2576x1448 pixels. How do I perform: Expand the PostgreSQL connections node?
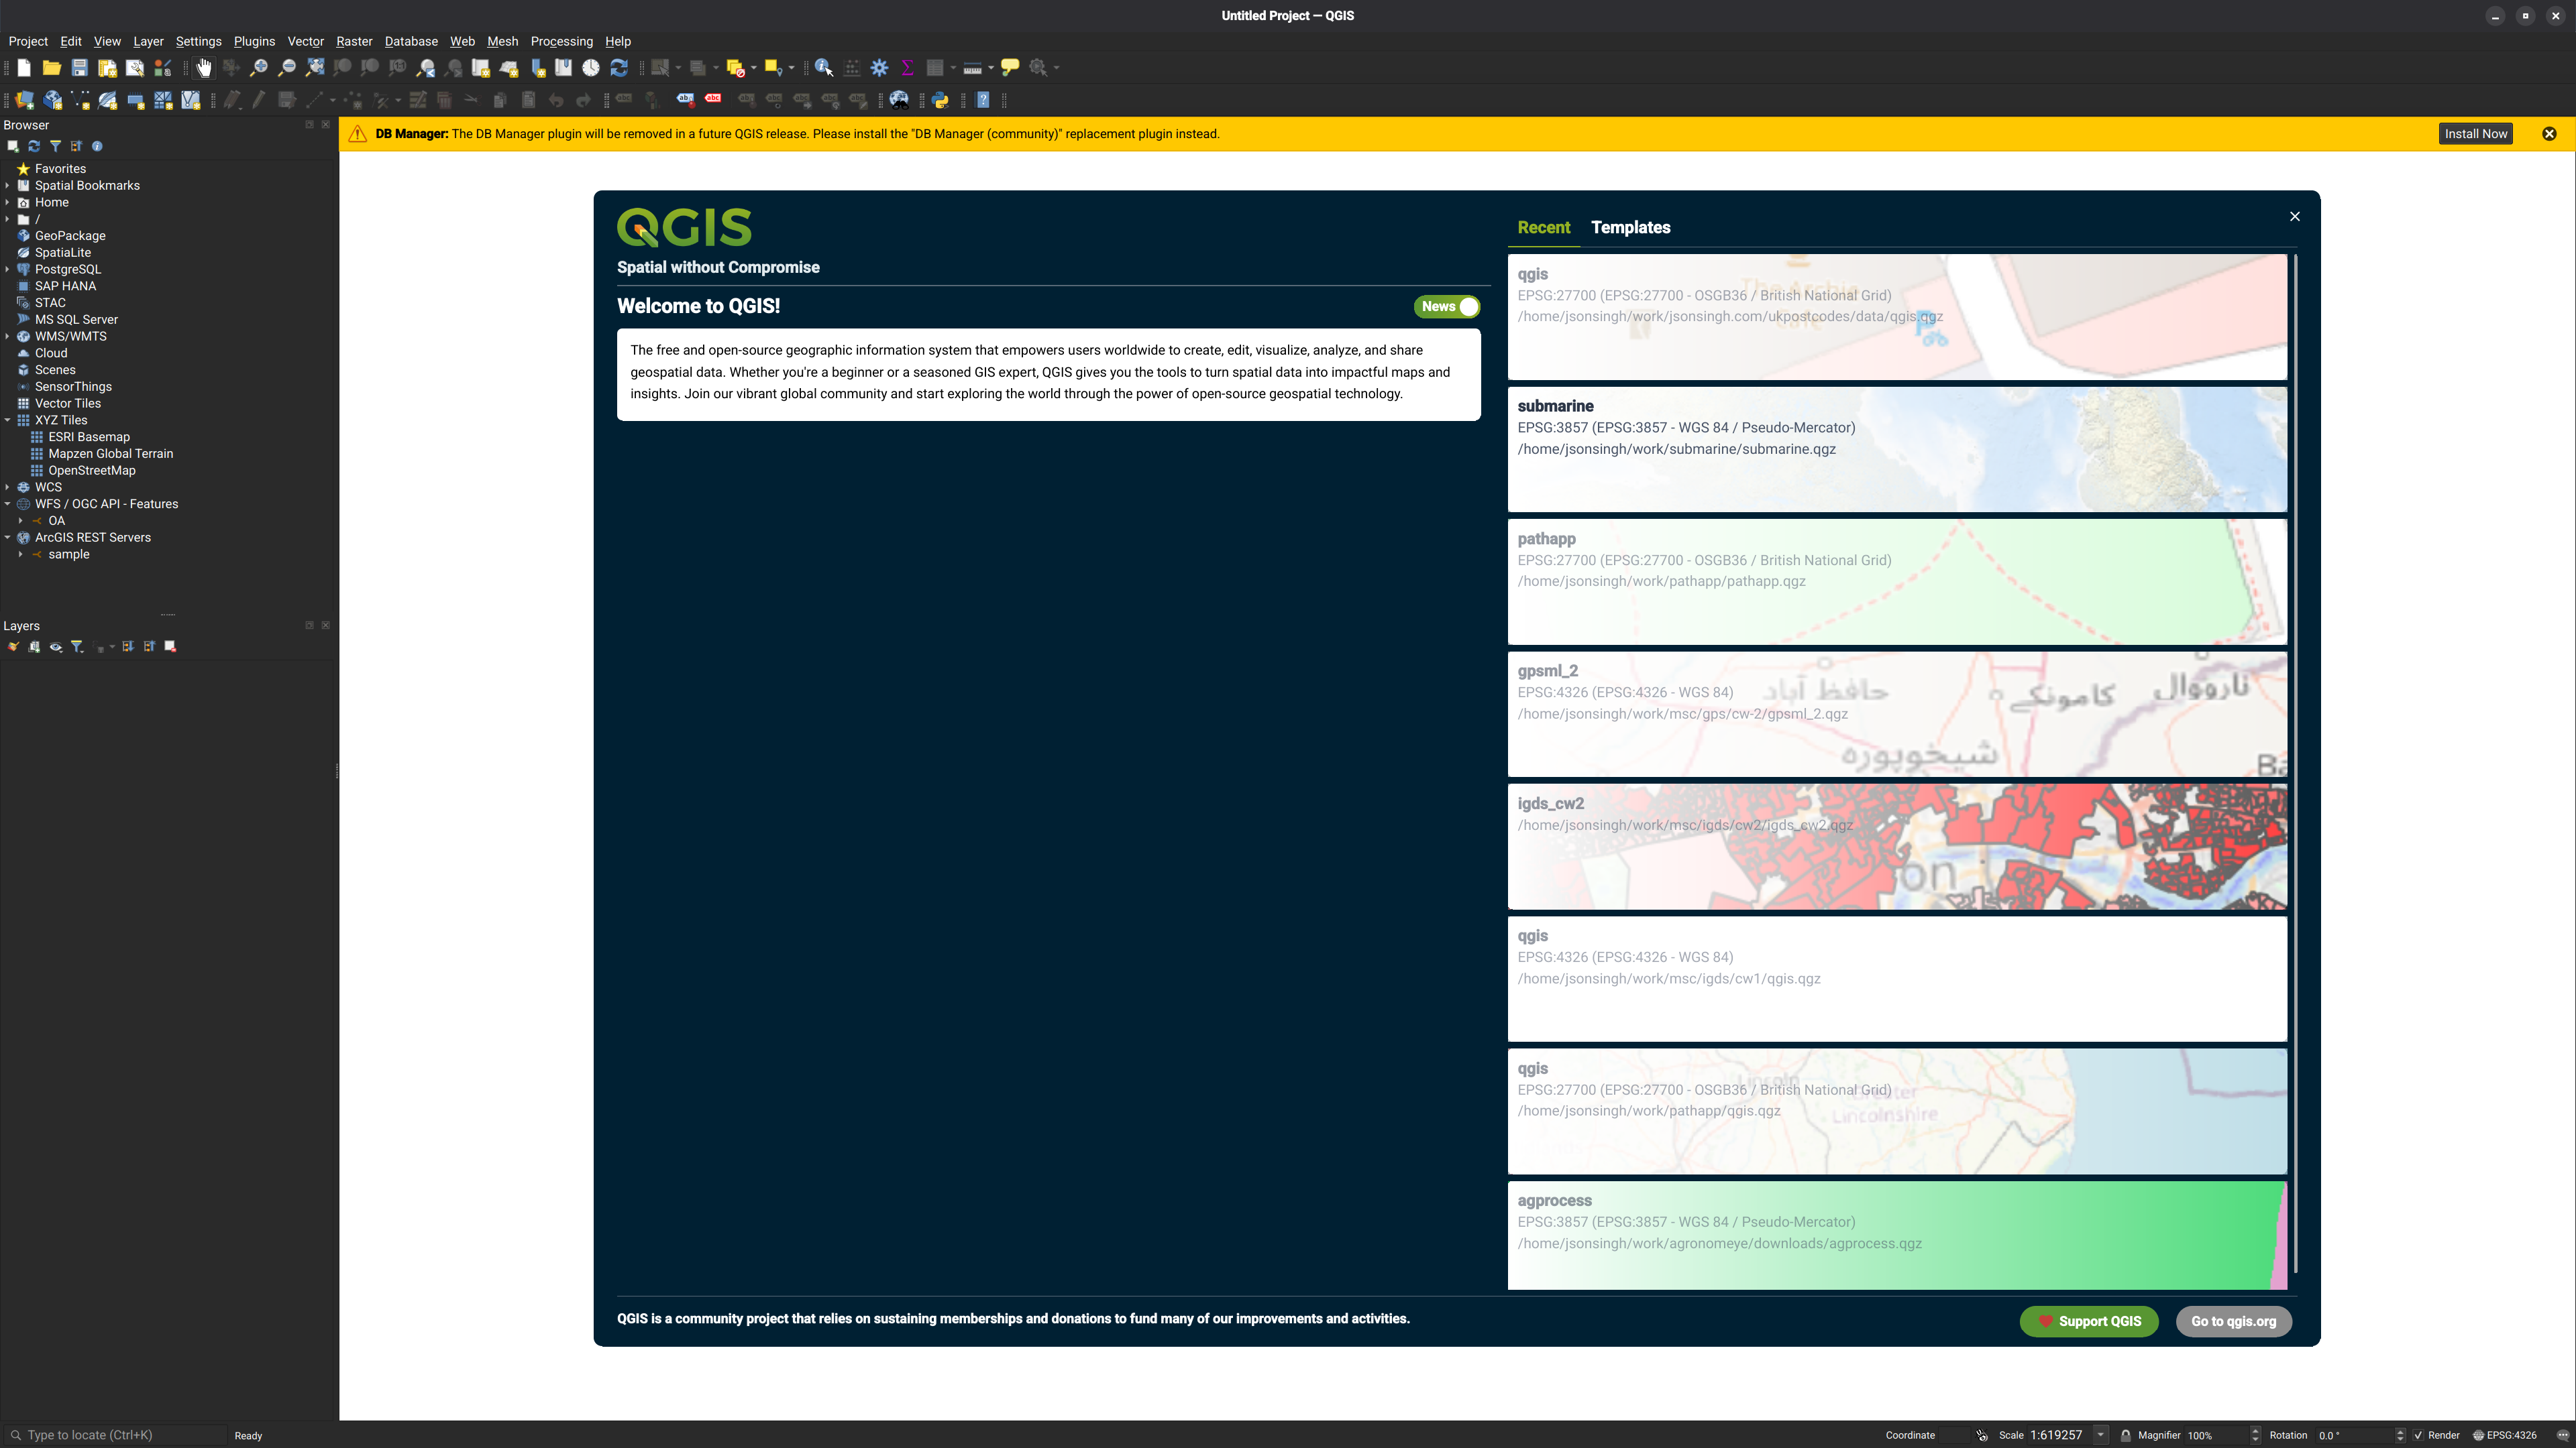click(x=7, y=269)
